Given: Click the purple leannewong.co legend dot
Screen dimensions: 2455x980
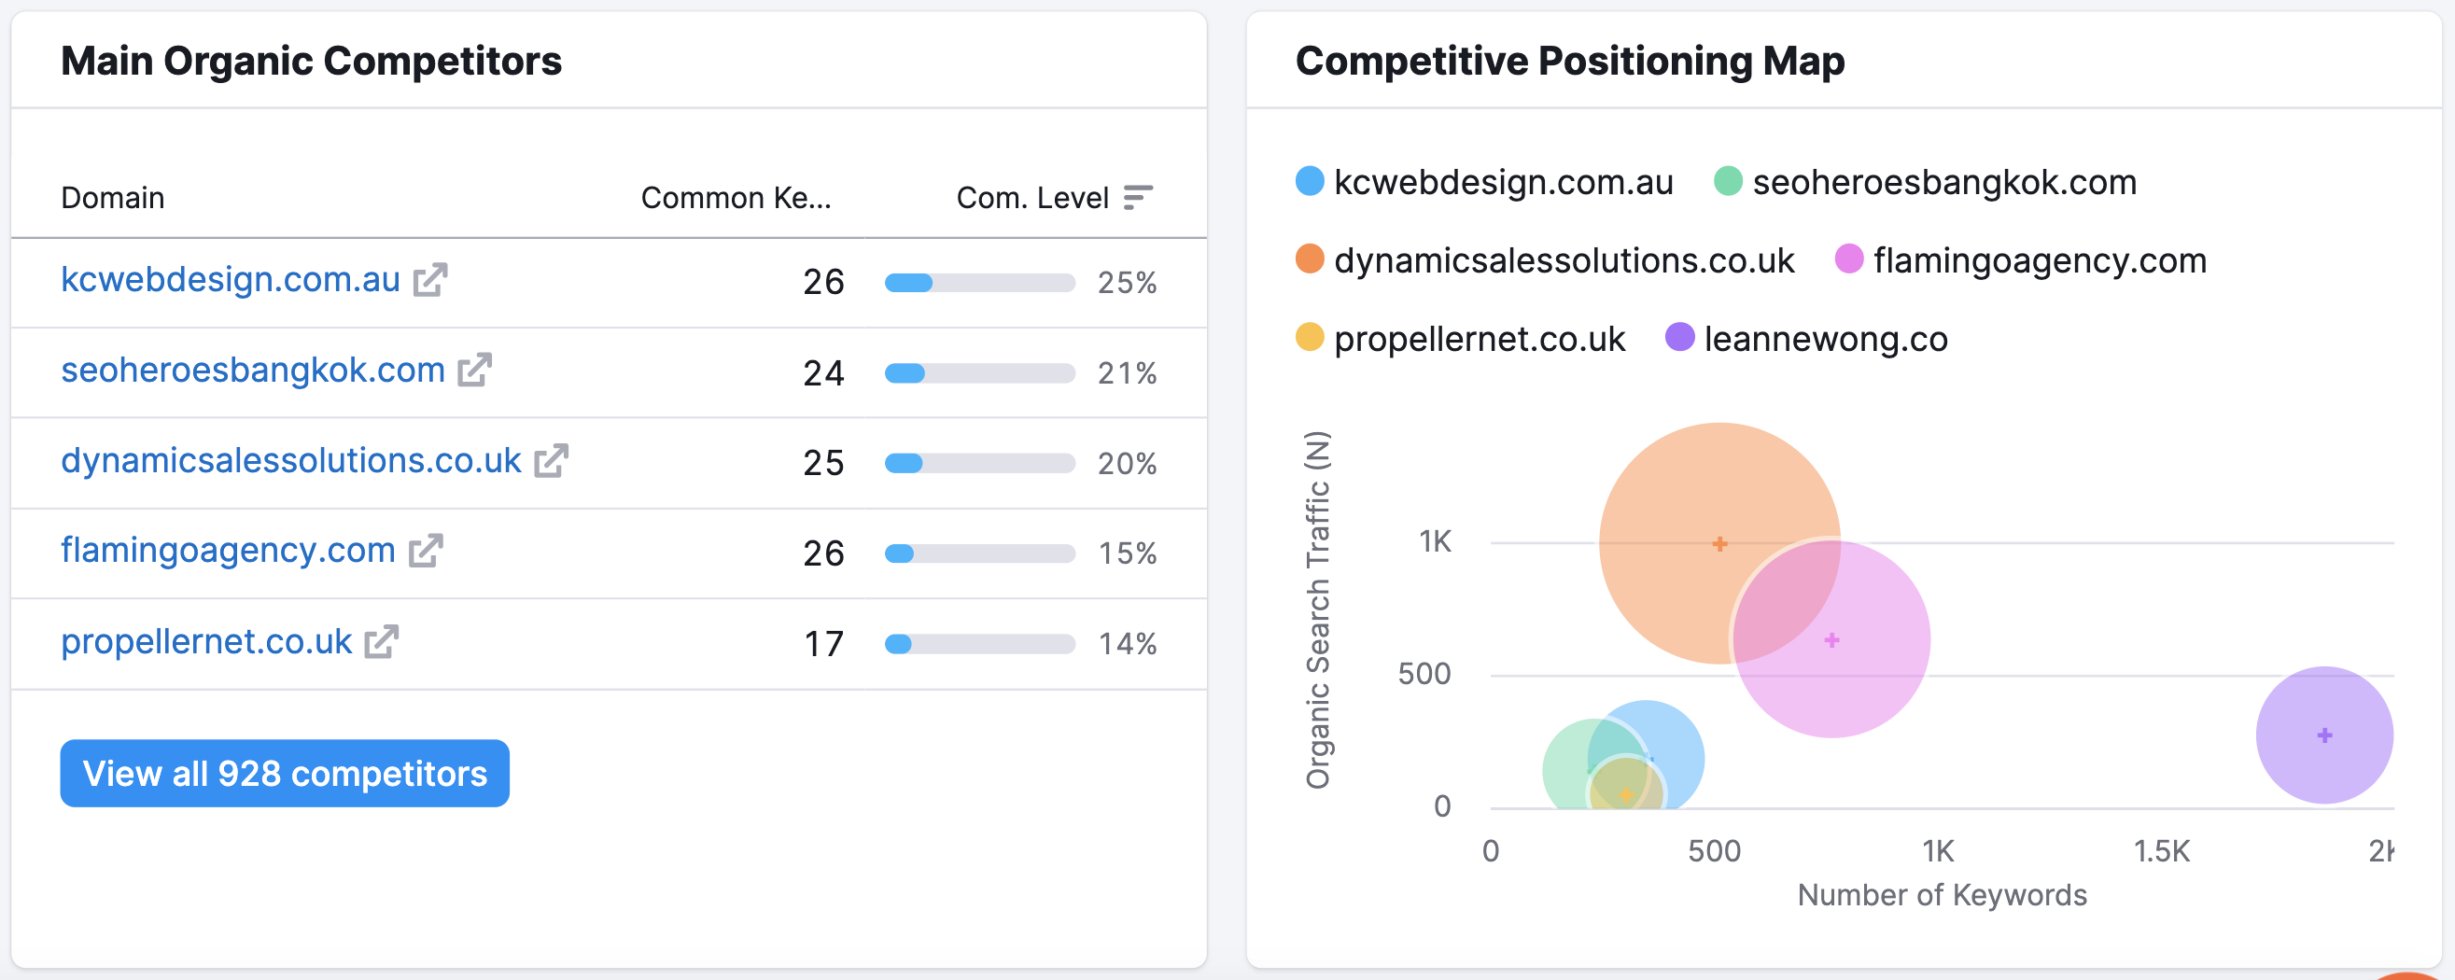Looking at the screenshot, I should tap(1681, 338).
